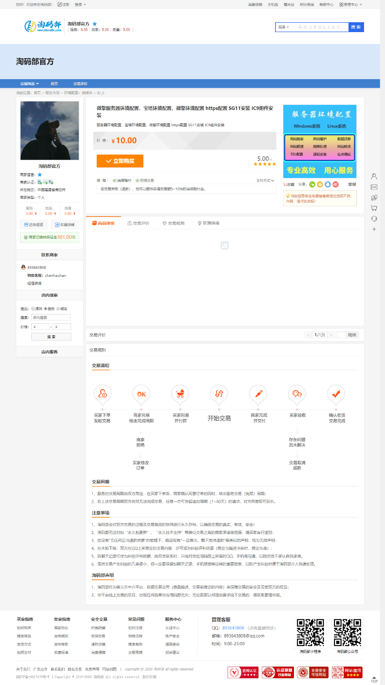Switch to the 防骗指南 tab
The height and width of the screenshot is (685, 385).
click(208, 223)
